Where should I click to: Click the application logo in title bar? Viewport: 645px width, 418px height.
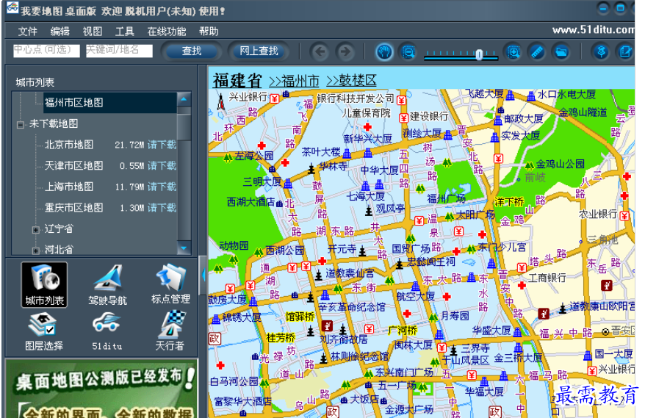pyautogui.click(x=12, y=8)
